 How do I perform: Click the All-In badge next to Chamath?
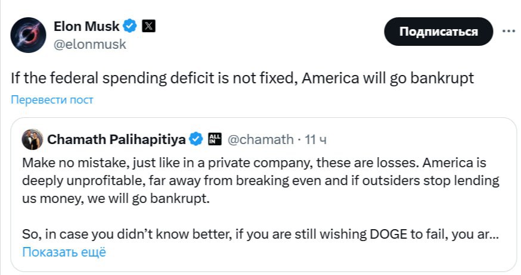(x=215, y=139)
